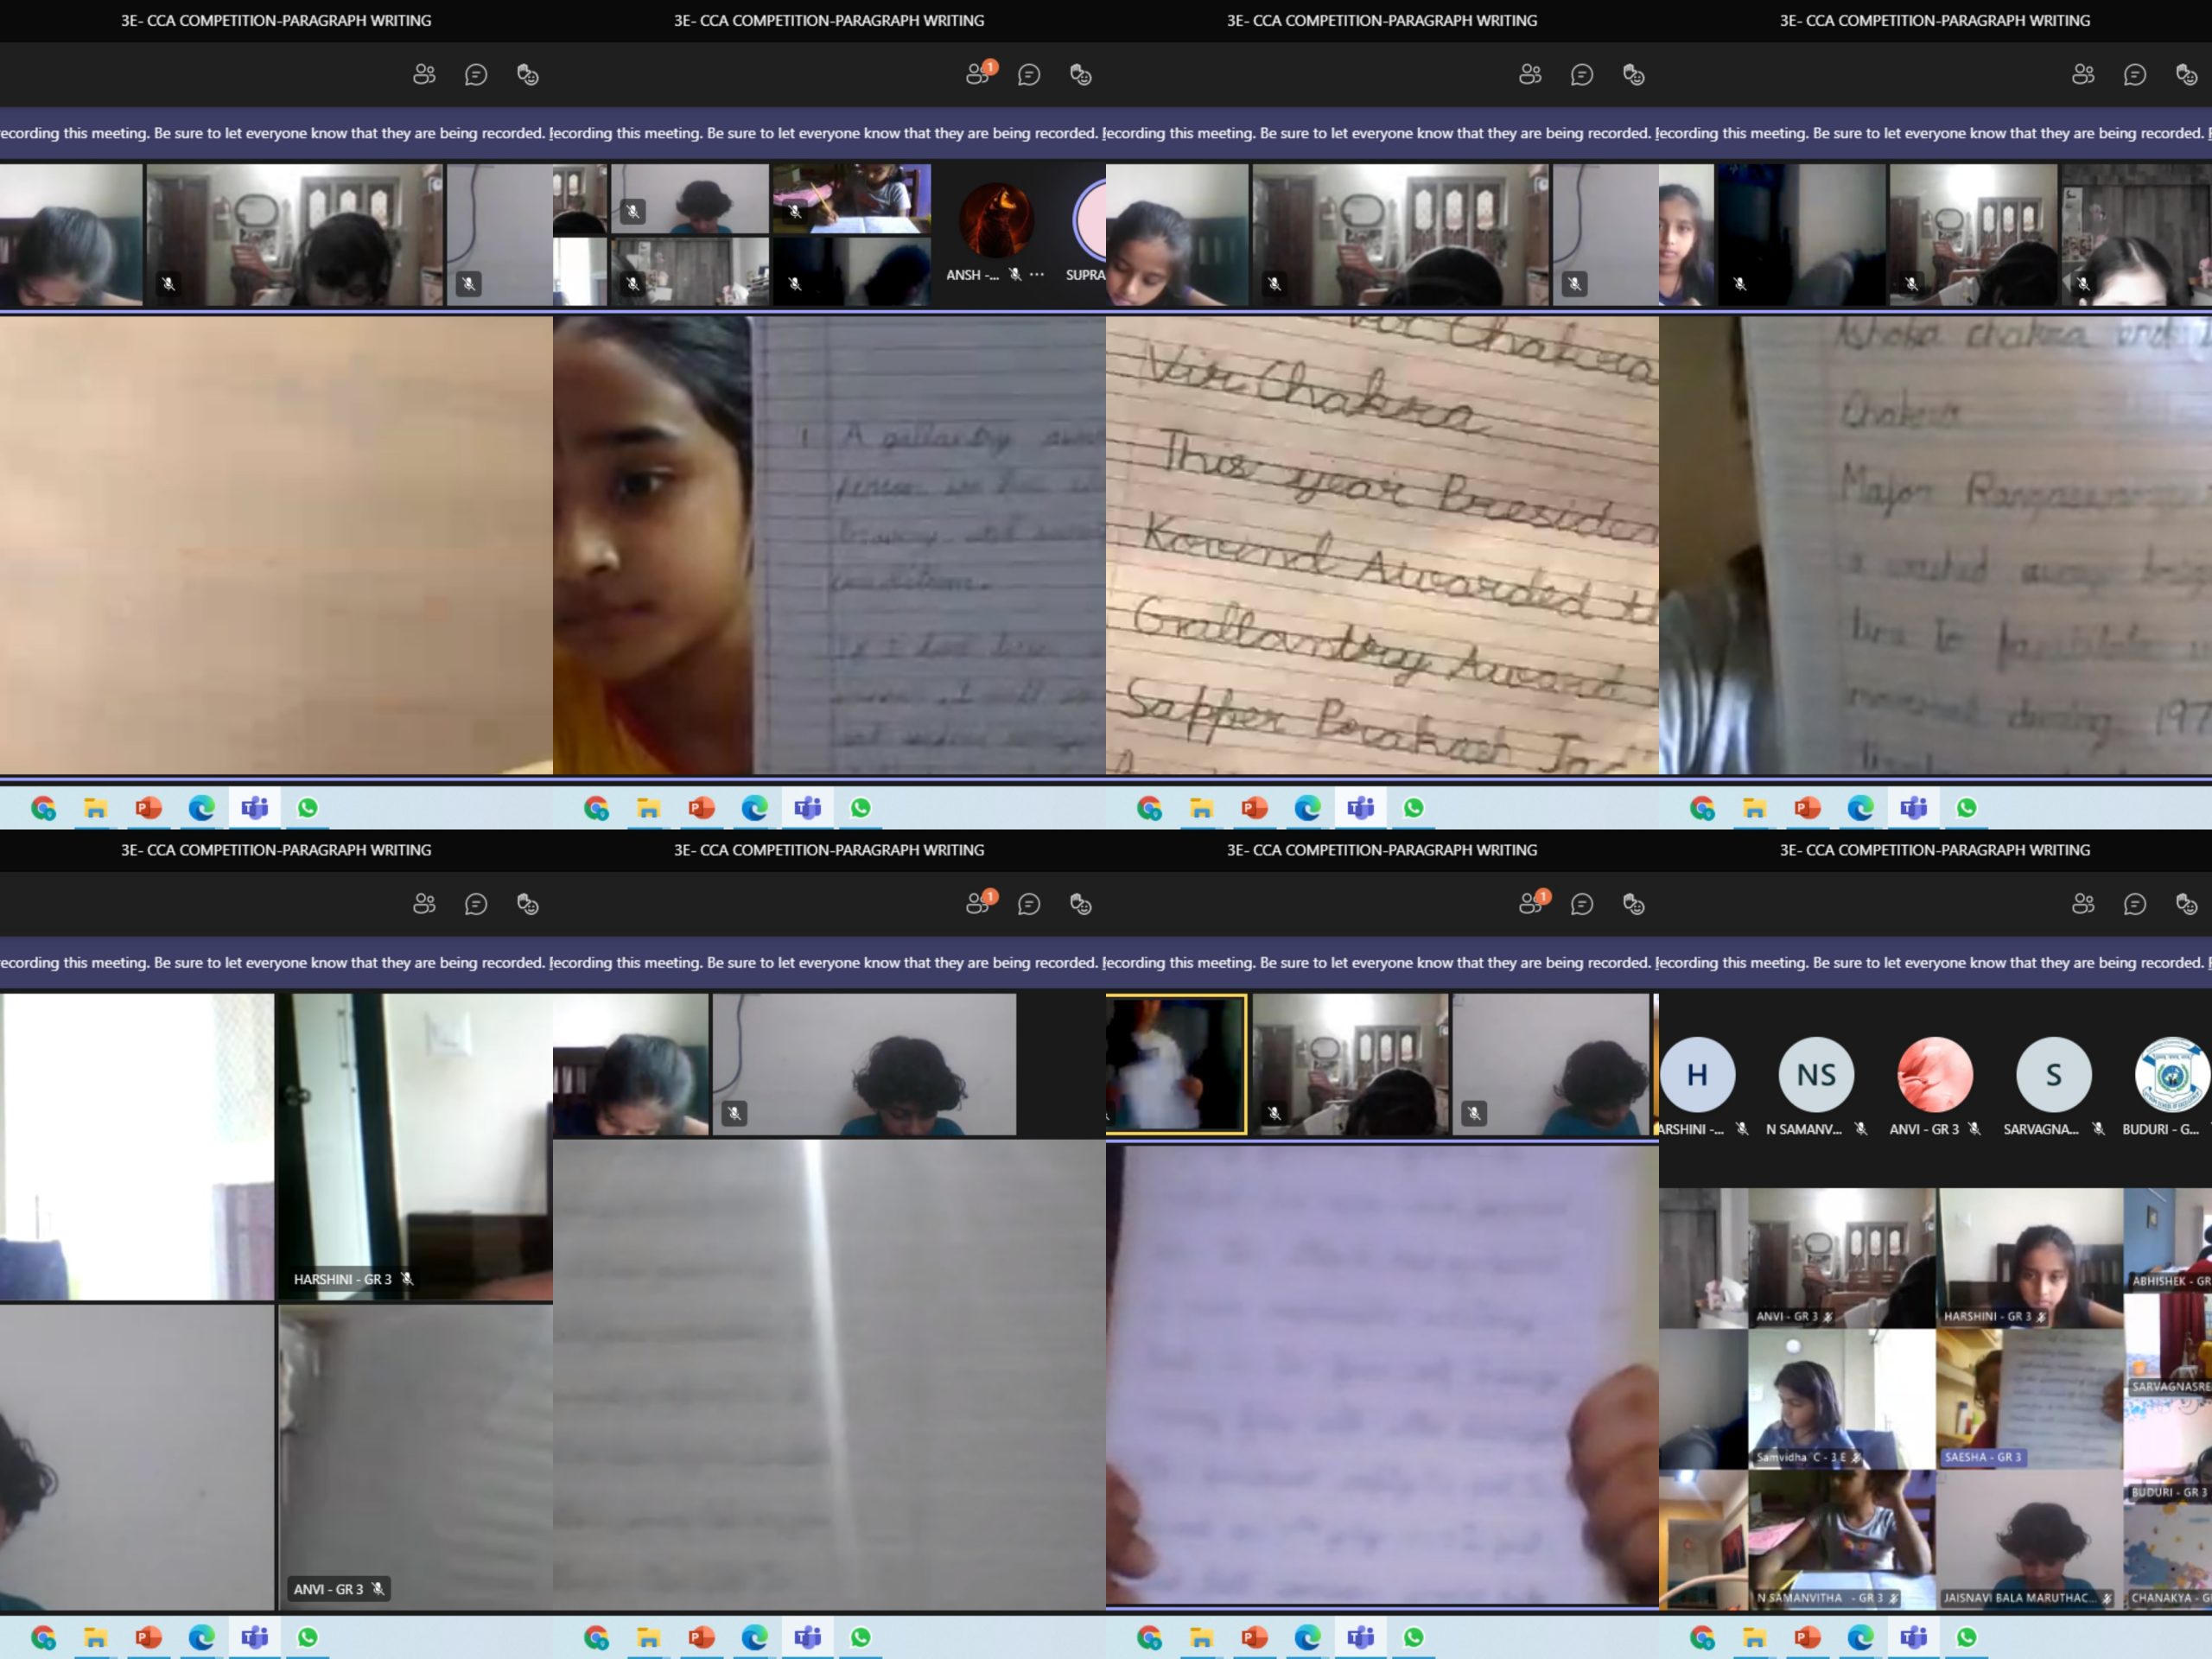The height and width of the screenshot is (1659, 2212).
Task: Show participants in meeting with yellow-shirt girl
Action: (x=977, y=75)
